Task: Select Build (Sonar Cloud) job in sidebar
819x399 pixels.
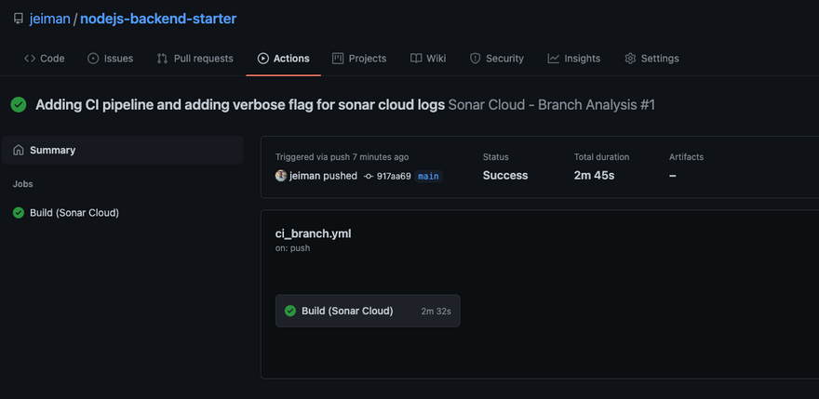Action: pos(74,212)
